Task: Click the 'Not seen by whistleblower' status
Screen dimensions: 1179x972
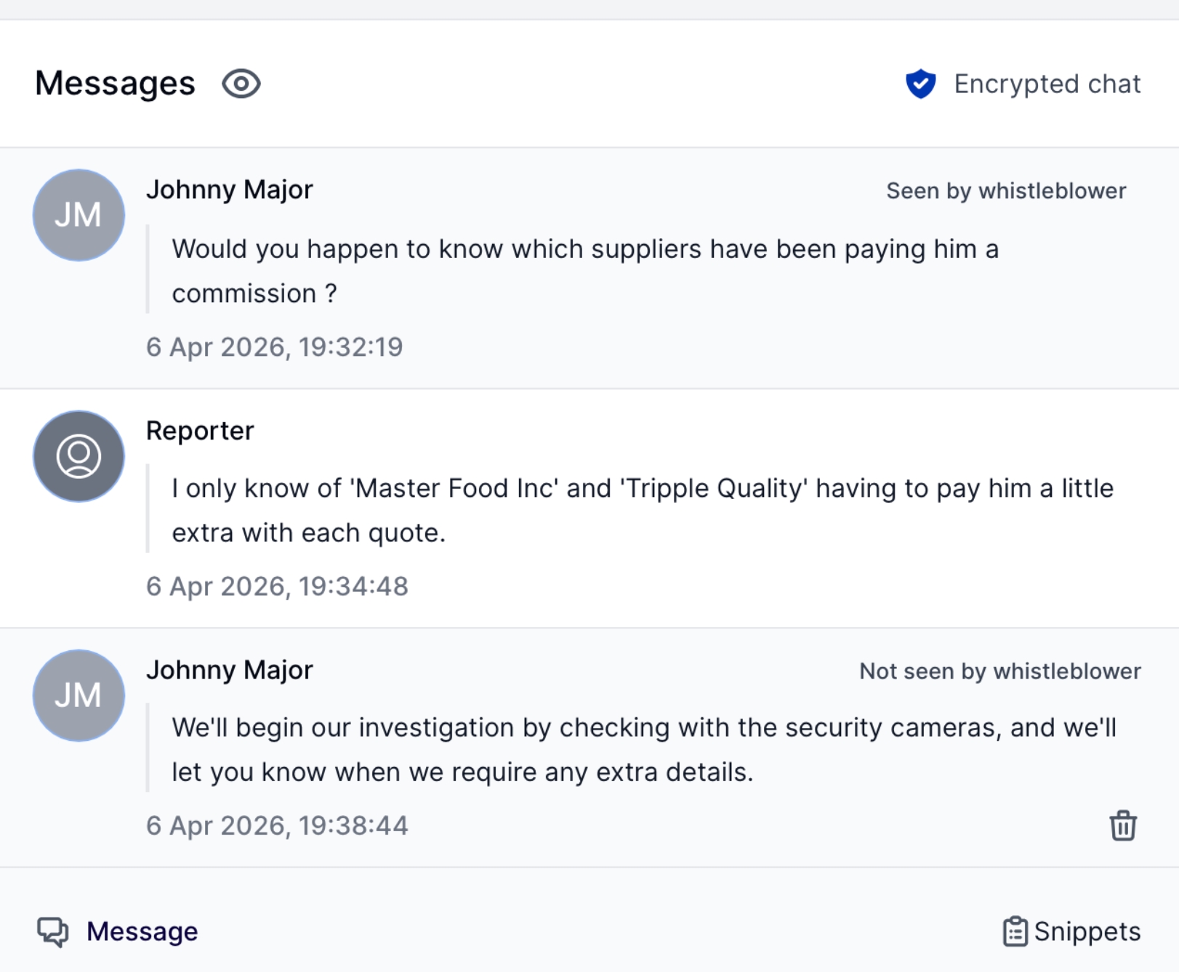Action: [x=999, y=671]
